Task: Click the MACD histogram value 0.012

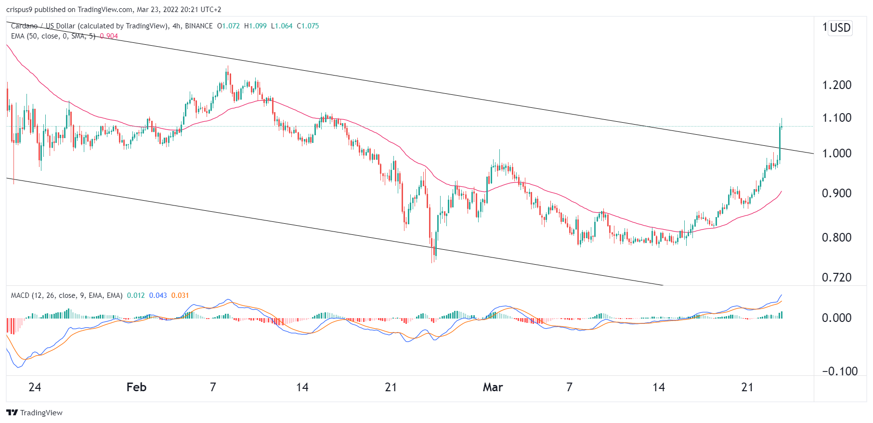Action: [x=136, y=295]
